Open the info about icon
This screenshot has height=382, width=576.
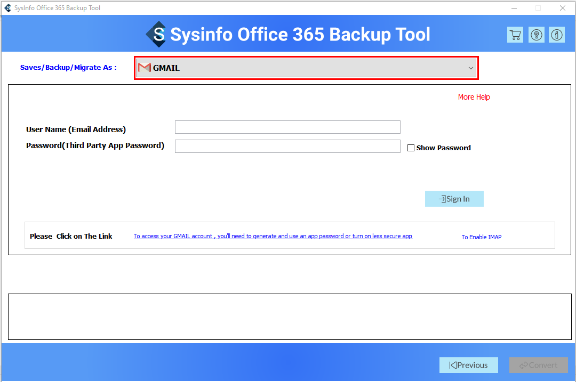pyautogui.click(x=557, y=35)
